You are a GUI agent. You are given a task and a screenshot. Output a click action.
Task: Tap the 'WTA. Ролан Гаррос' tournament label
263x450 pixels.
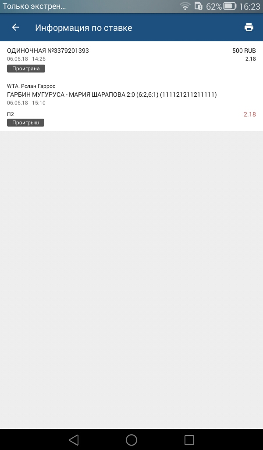(x=31, y=86)
